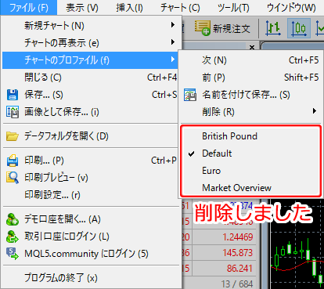Click the 新規注文 button label
The image size is (324, 289).
(x=232, y=28)
